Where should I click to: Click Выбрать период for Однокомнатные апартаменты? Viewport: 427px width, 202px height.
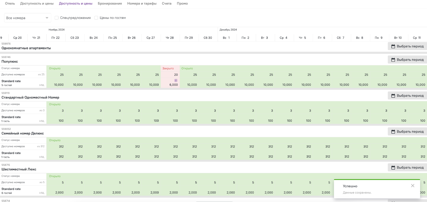pos(407,46)
